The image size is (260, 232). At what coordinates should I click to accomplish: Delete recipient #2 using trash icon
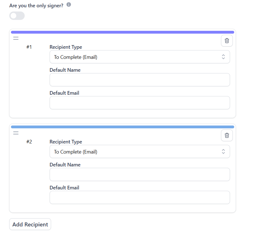(227, 135)
